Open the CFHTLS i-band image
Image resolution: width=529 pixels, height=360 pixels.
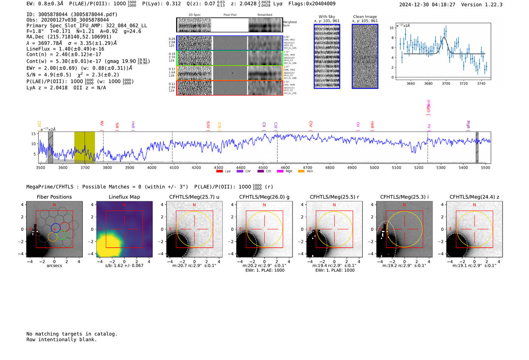pyautogui.click(x=404, y=229)
